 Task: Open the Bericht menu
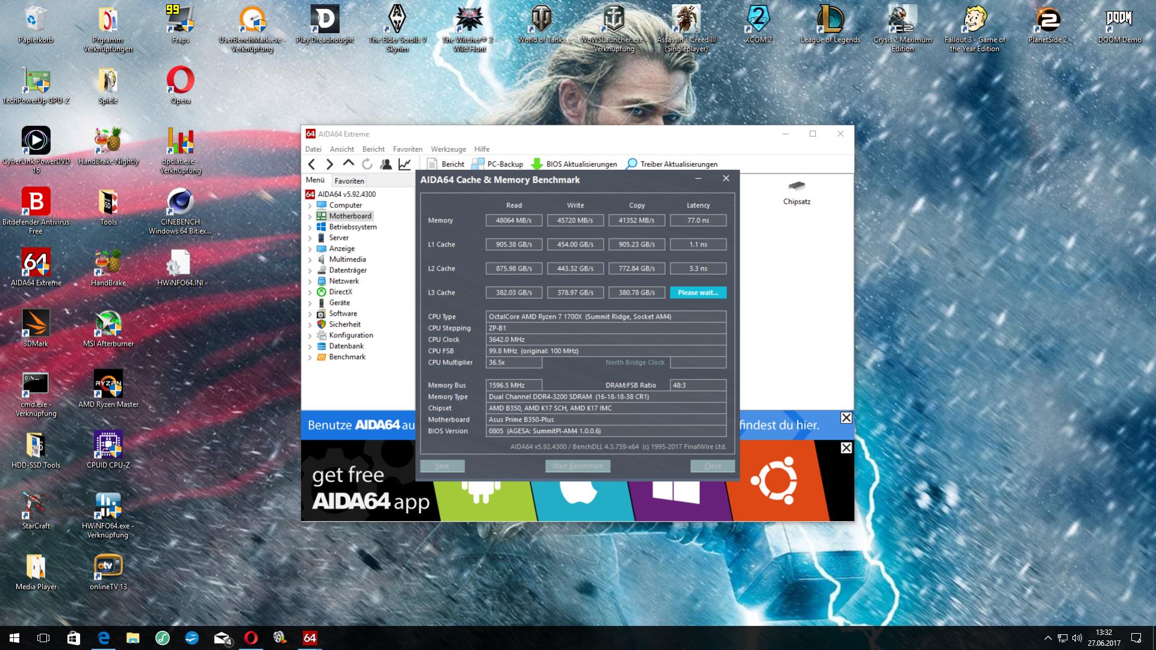point(373,149)
